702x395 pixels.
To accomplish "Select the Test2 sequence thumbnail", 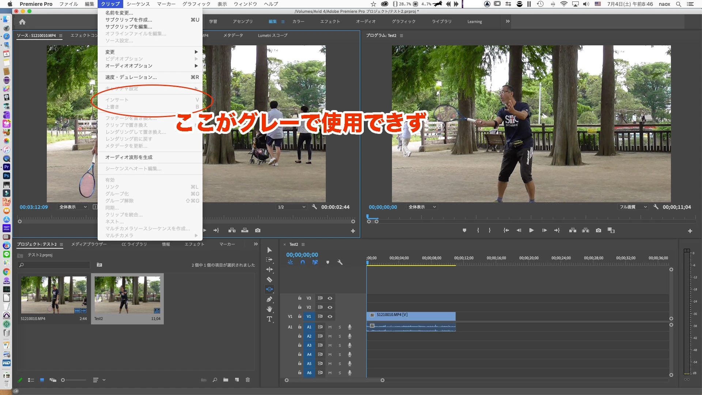I will click(127, 295).
